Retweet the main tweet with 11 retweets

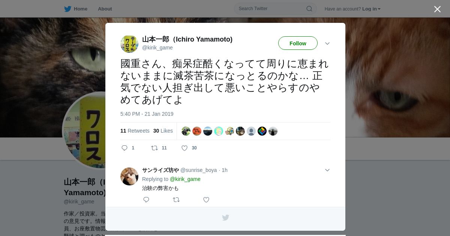(x=154, y=148)
